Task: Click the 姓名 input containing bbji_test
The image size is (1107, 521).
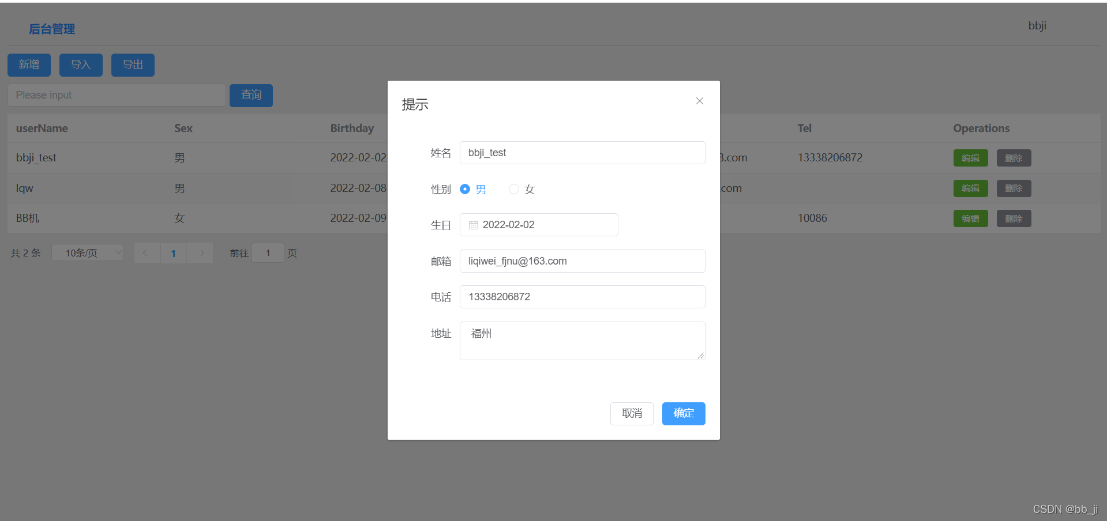Action: click(582, 153)
